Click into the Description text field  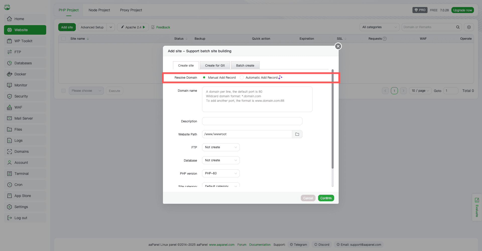click(252, 121)
